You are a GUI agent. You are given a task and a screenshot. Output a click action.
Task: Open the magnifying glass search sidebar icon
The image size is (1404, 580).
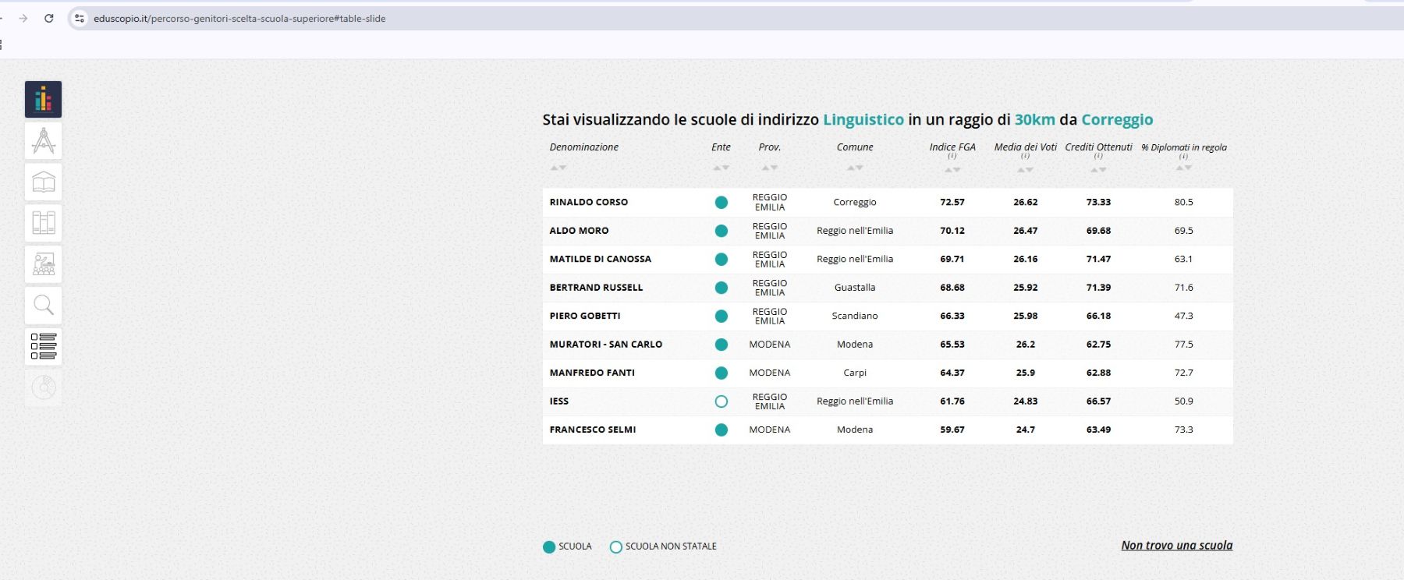[44, 305]
